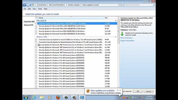Select the Windows 7 security update sized 546 KB
Image resolution: width=178 pixels, height=100 pixels.
(76, 63)
